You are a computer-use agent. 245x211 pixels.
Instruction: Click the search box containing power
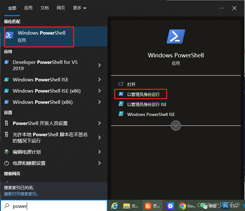pyautogui.click(x=54, y=206)
